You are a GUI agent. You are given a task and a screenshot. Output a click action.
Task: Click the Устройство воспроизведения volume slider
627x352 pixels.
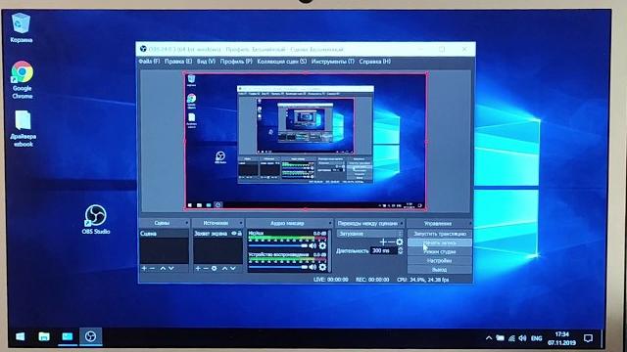pyautogui.click(x=278, y=267)
